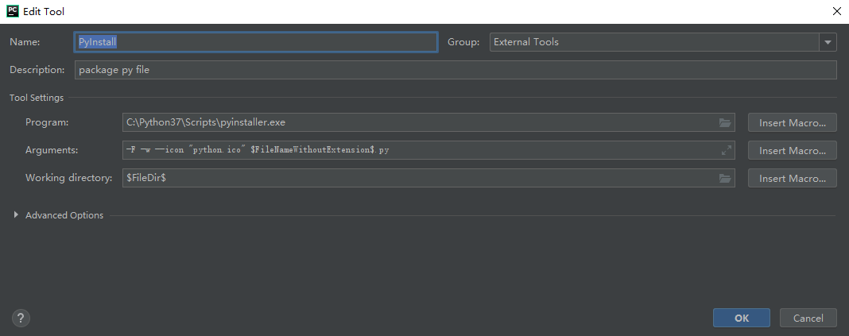Image resolution: width=849 pixels, height=336 pixels.
Task: Confirm with the OK button
Action: click(x=741, y=319)
